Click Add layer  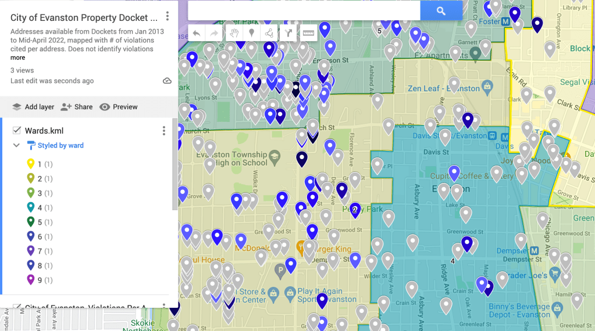(x=33, y=107)
